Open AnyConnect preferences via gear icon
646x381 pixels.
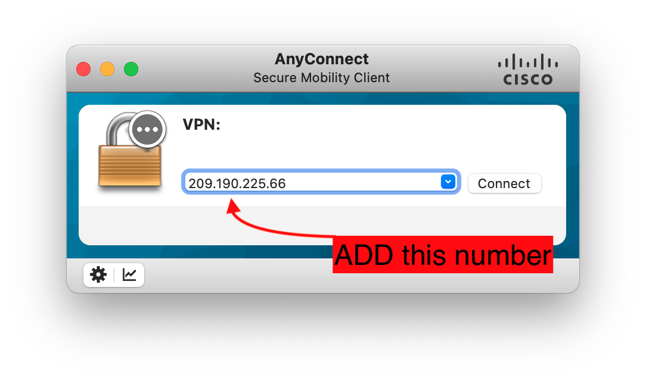[98, 275]
